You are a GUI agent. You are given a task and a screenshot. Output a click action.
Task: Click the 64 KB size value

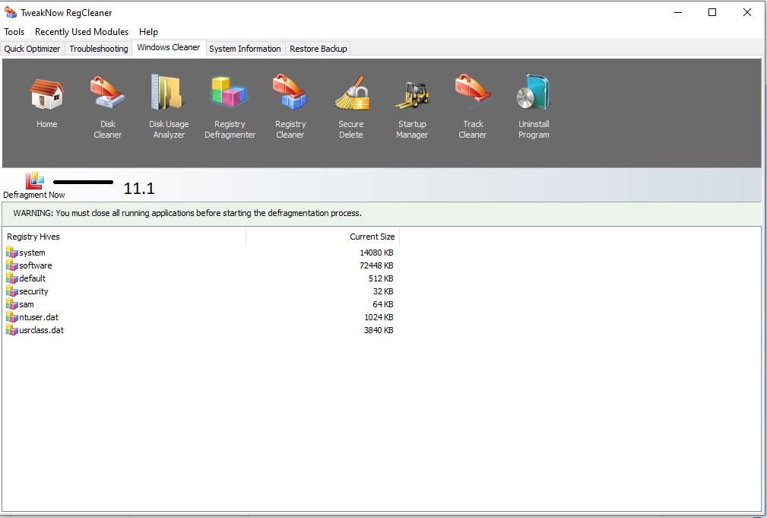click(383, 304)
